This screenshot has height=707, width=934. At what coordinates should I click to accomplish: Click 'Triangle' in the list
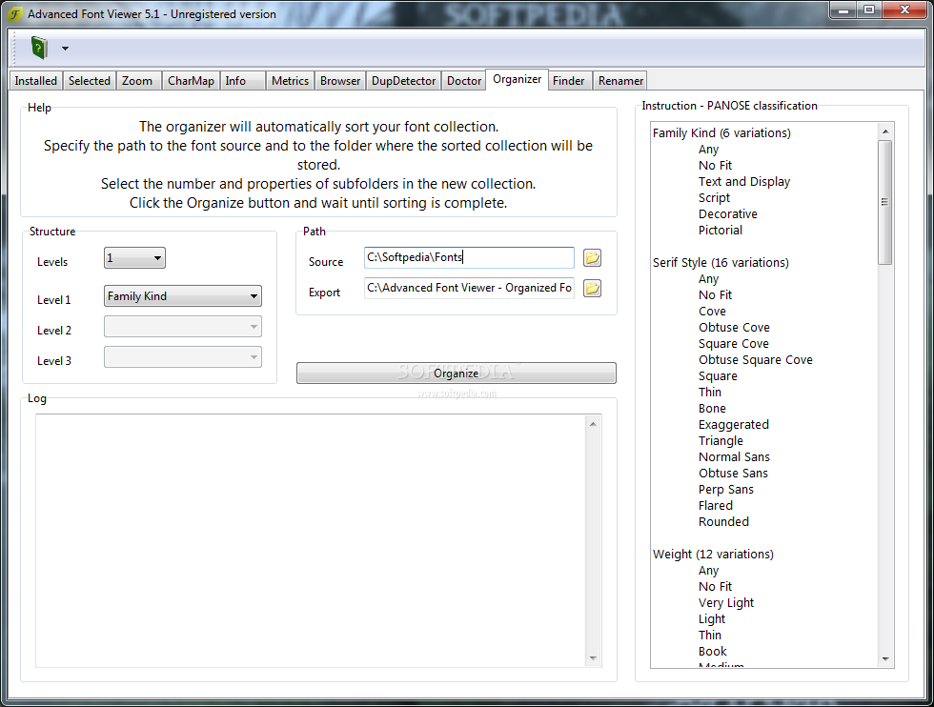[721, 441]
